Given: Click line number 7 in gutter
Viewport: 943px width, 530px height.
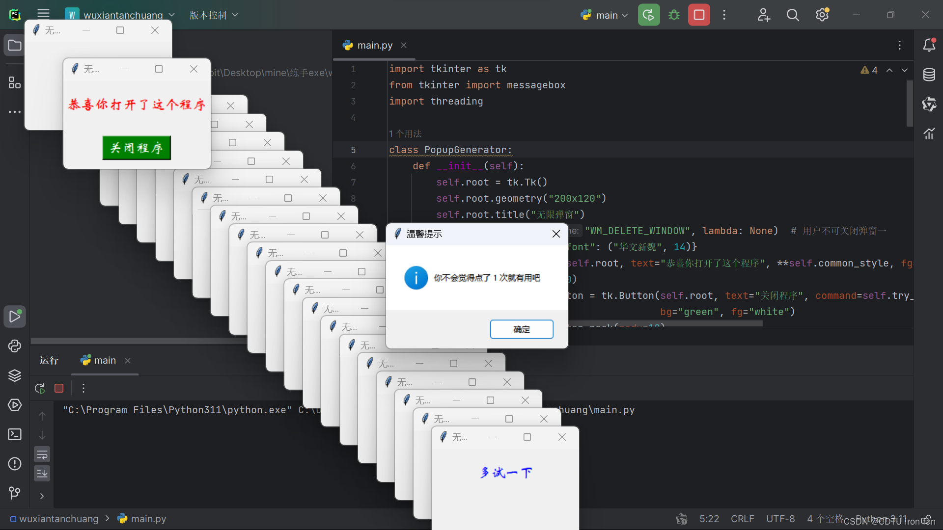Looking at the screenshot, I should (x=353, y=182).
